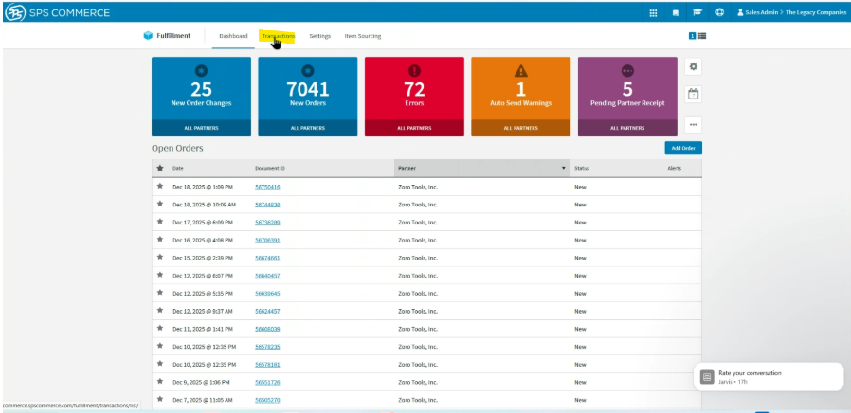Viewport: 851px width, 413px height.
Task: Open ALL PARTNERS filter under Pending Partner Receipt
Action: pos(627,128)
